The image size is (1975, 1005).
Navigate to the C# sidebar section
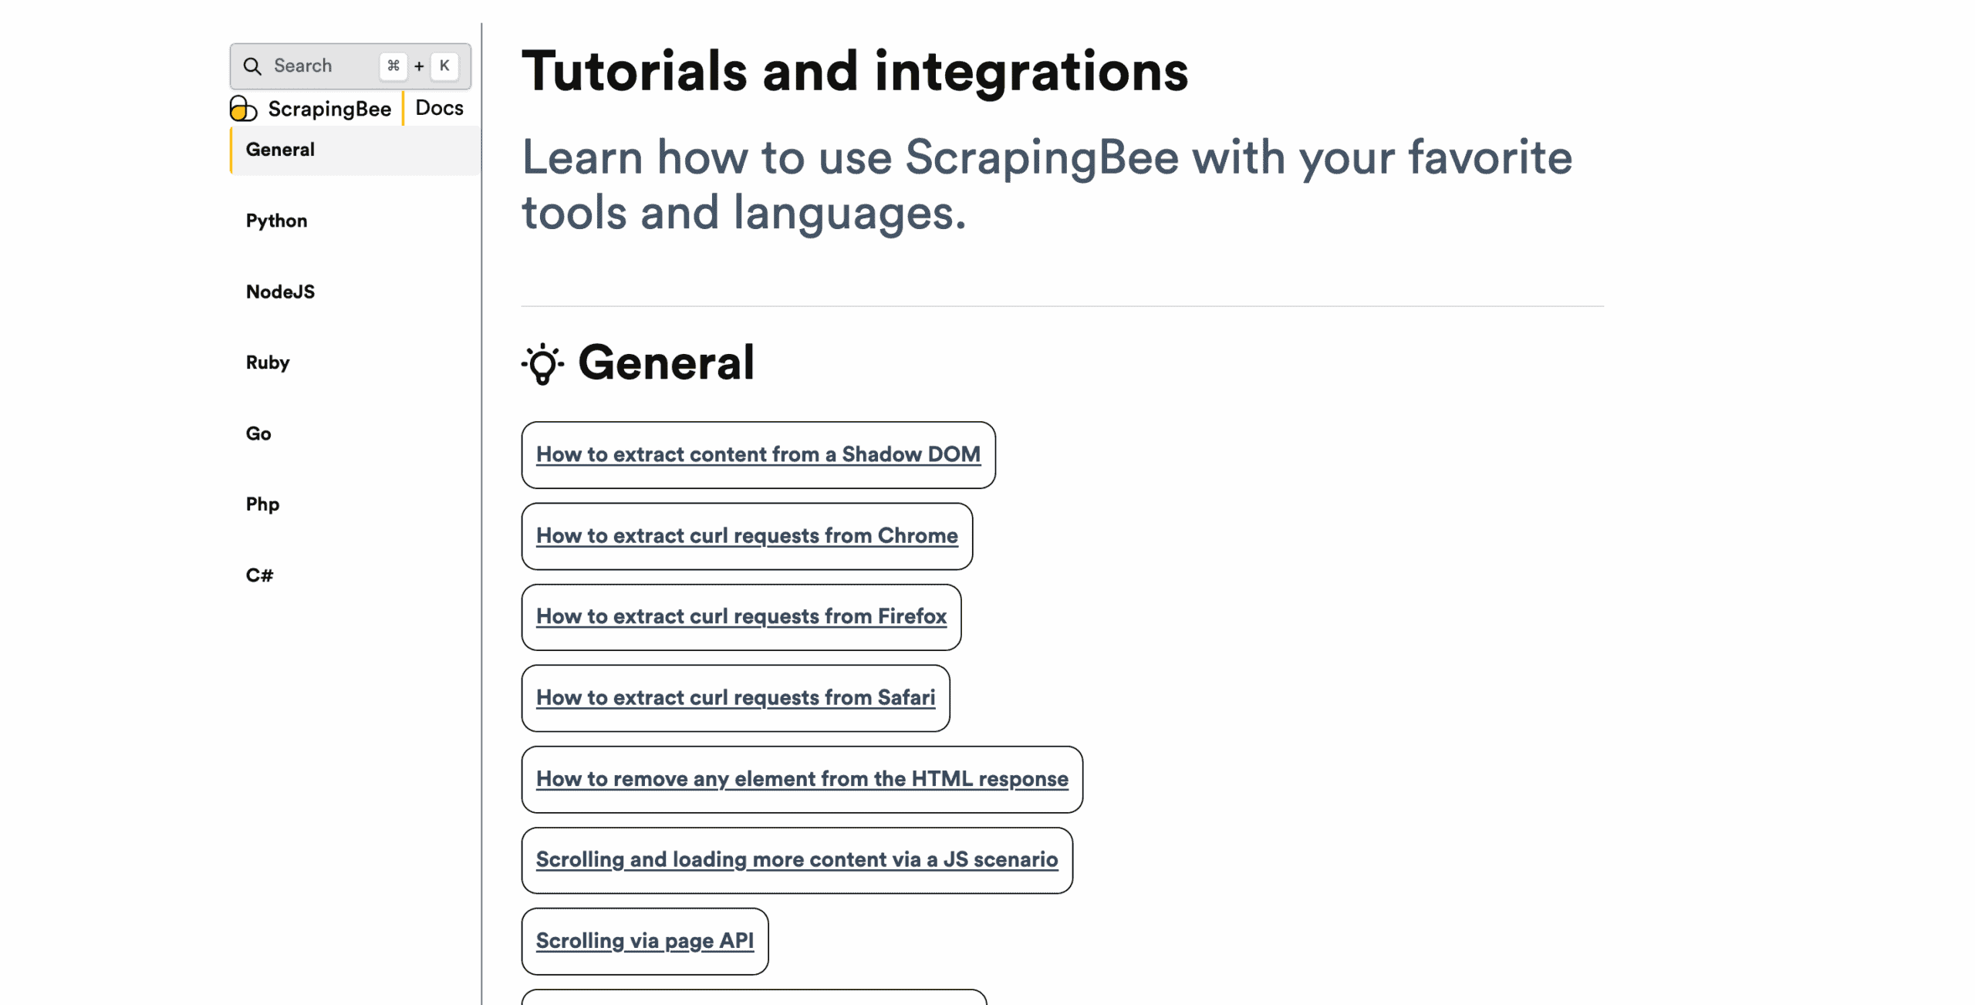coord(259,575)
